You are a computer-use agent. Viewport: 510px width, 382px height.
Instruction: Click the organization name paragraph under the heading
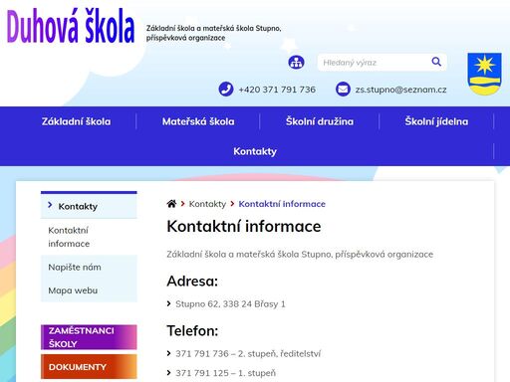[x=300, y=255]
